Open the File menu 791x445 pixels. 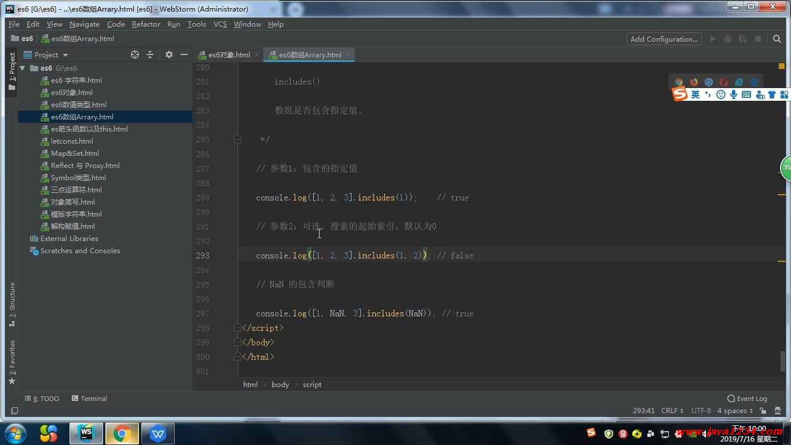[x=14, y=24]
